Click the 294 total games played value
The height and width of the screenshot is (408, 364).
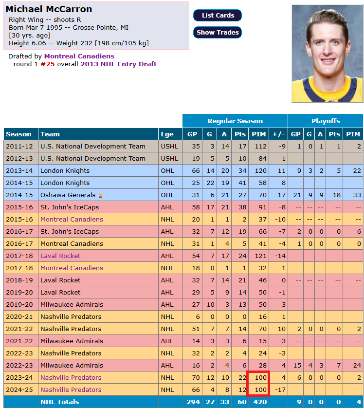pyautogui.click(x=193, y=402)
